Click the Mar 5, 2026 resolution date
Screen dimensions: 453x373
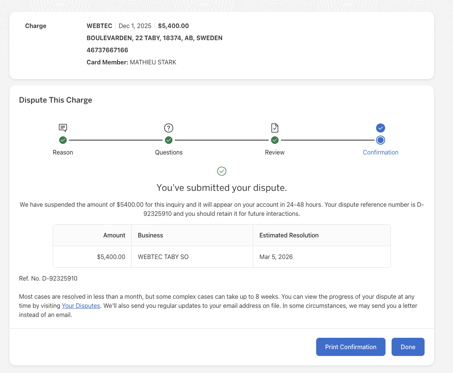click(x=276, y=257)
